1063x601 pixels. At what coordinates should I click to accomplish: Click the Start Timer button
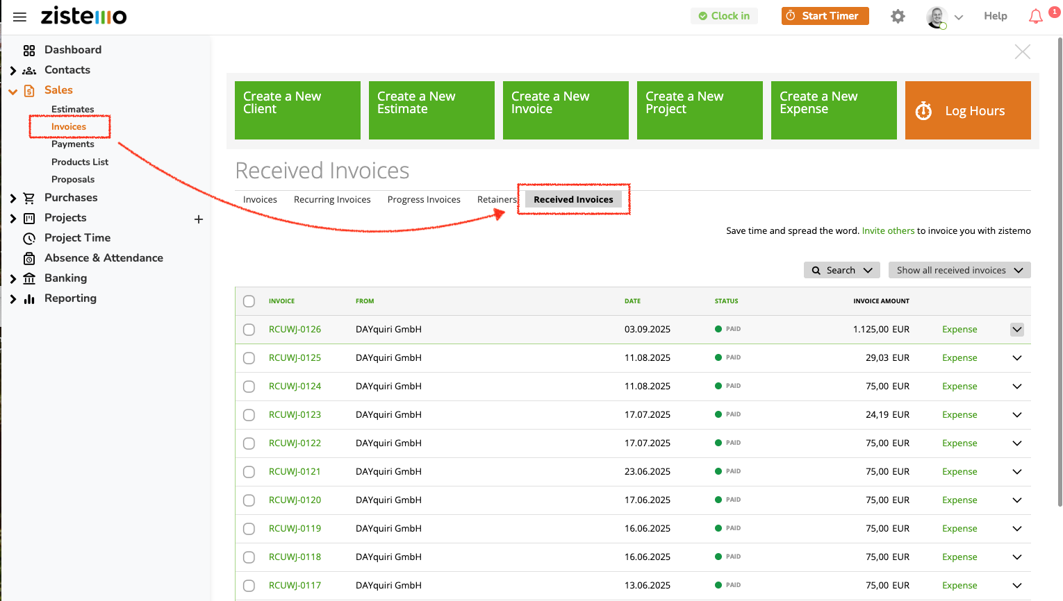pos(825,16)
